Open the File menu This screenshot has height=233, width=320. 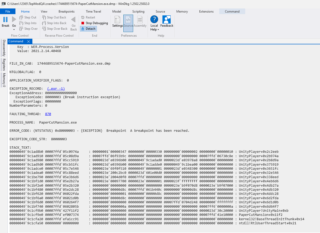(8, 12)
